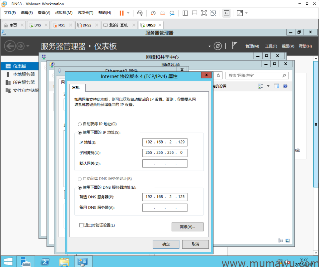Open the 帮助(H) menu in VMware
This screenshot has height=267, width=319.
[x=105, y=12]
